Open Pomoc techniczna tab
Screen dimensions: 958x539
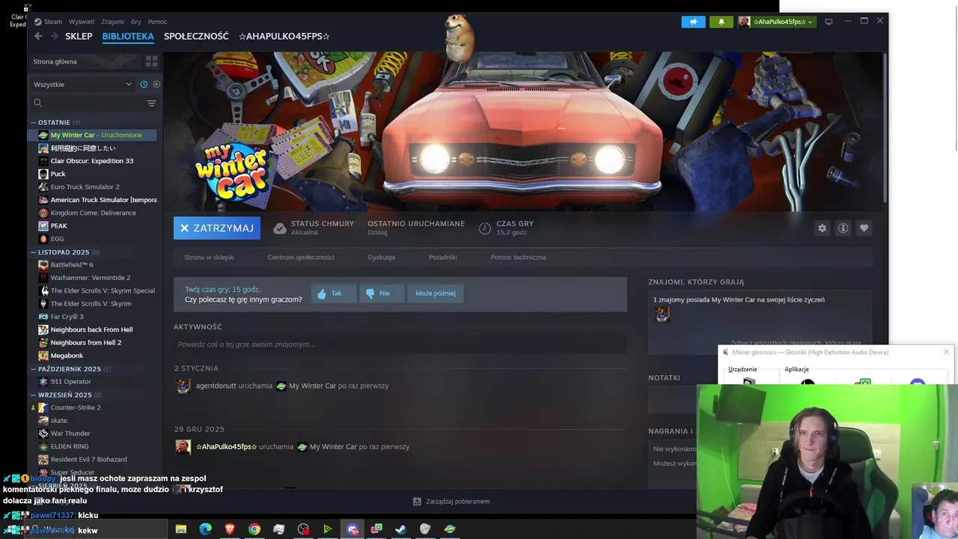pos(519,257)
